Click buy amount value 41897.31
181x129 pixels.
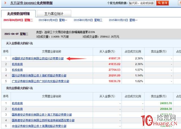click(x=114, y=58)
